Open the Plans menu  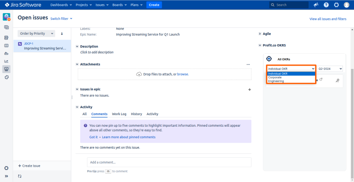[136, 5]
